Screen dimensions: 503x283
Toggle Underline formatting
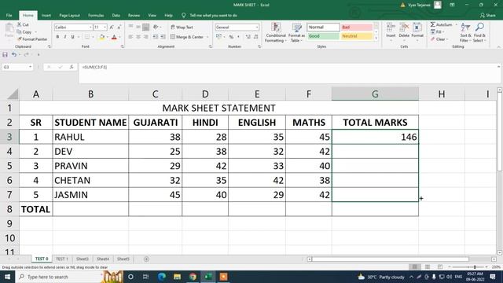[73, 37]
